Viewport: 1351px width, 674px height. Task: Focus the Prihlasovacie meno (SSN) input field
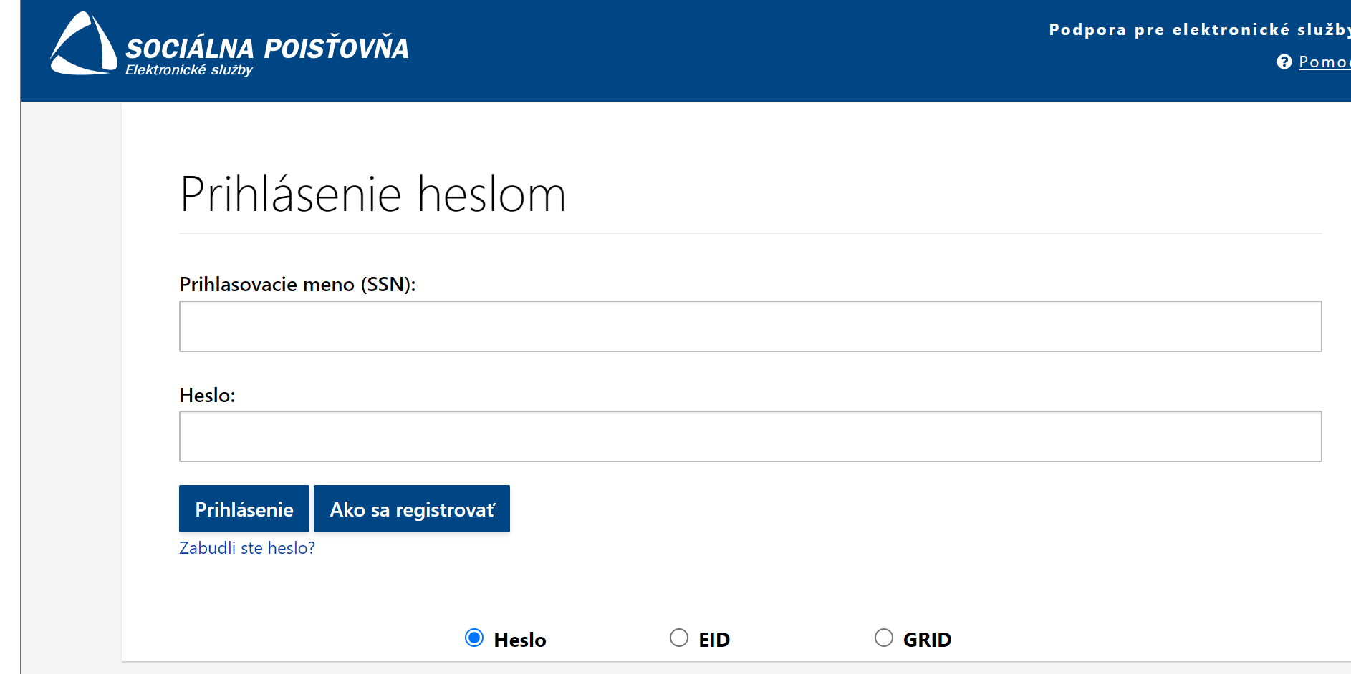[x=750, y=326]
